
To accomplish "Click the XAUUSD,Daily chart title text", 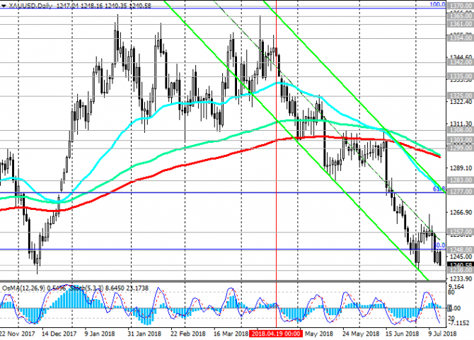I will click(31, 6).
